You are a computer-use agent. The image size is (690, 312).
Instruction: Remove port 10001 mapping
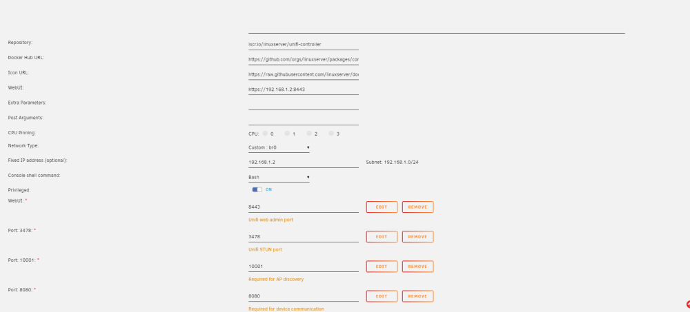[417, 267]
